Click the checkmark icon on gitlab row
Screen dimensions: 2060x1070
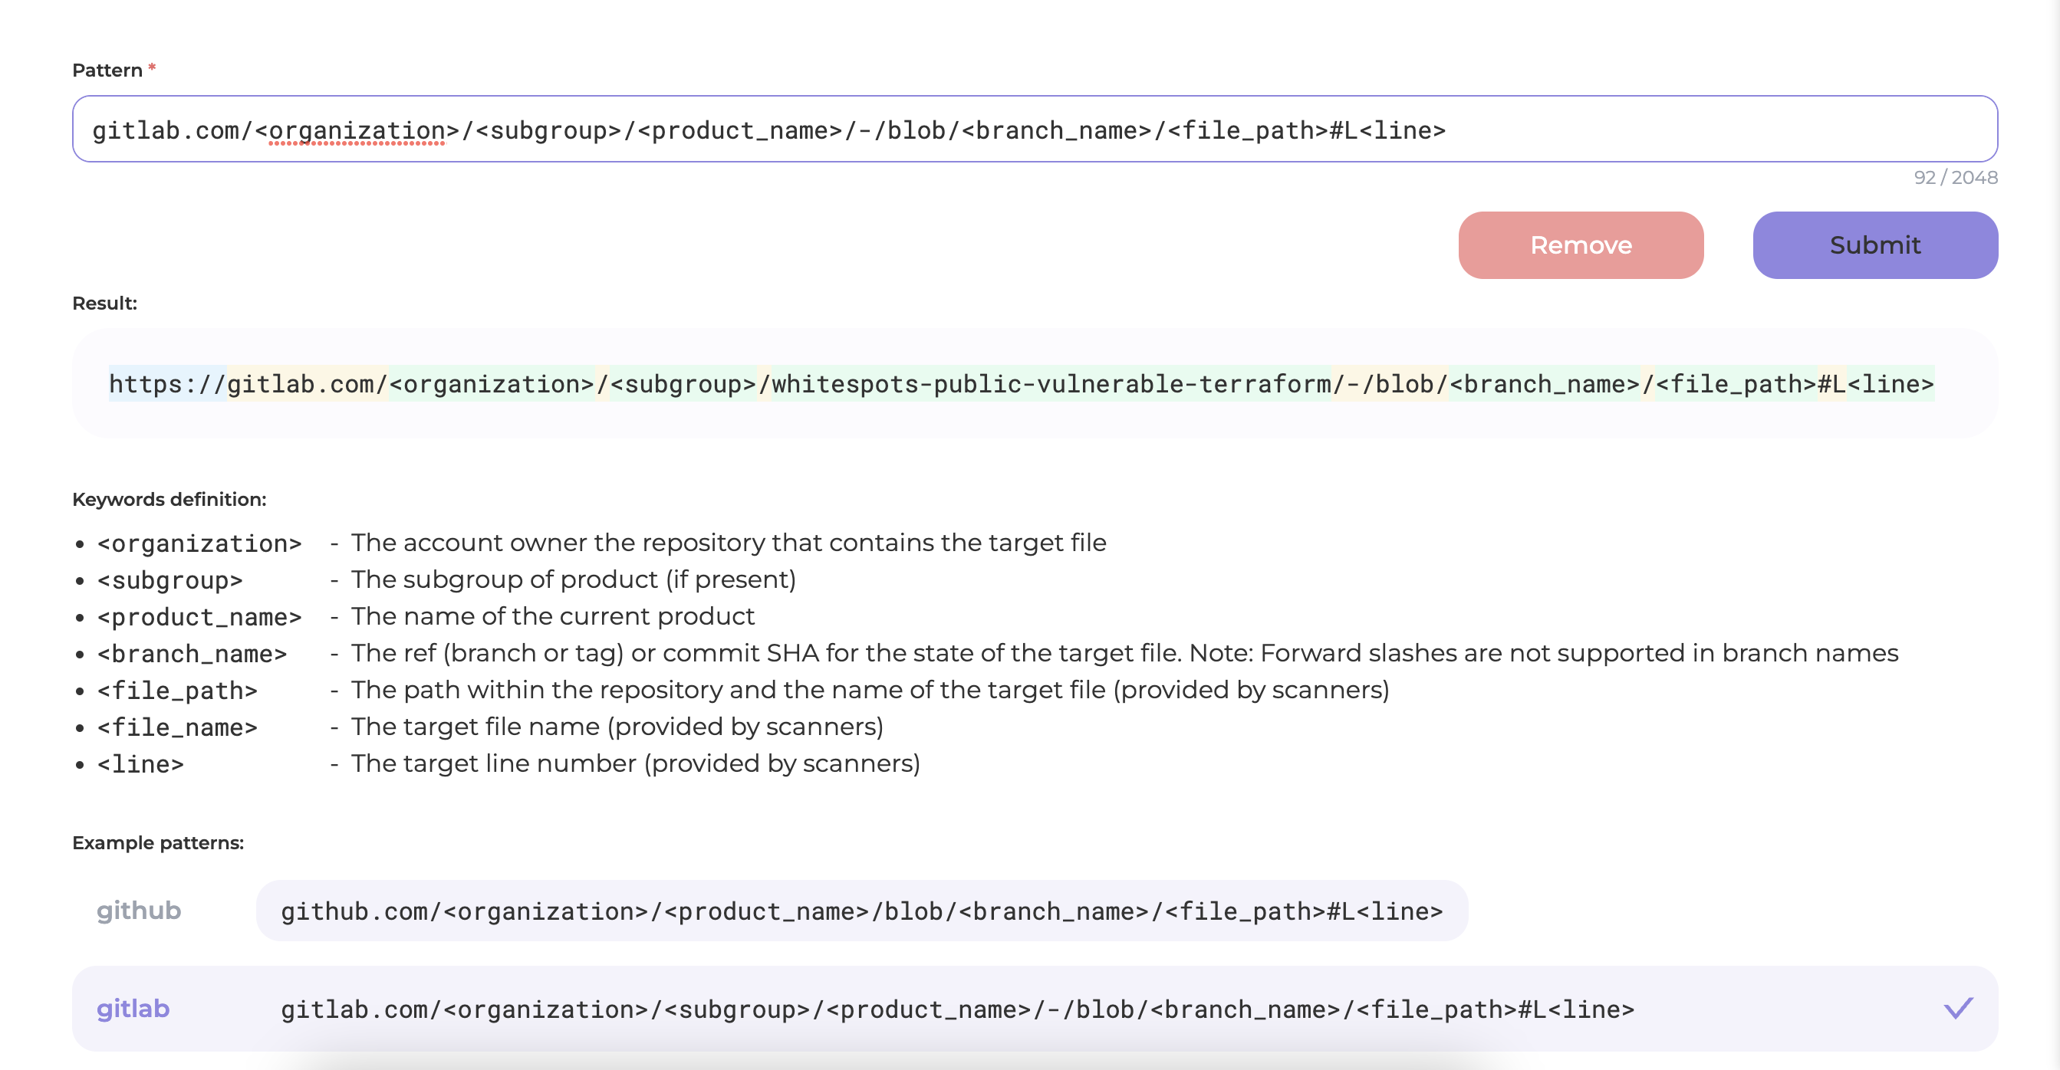(x=1958, y=1009)
